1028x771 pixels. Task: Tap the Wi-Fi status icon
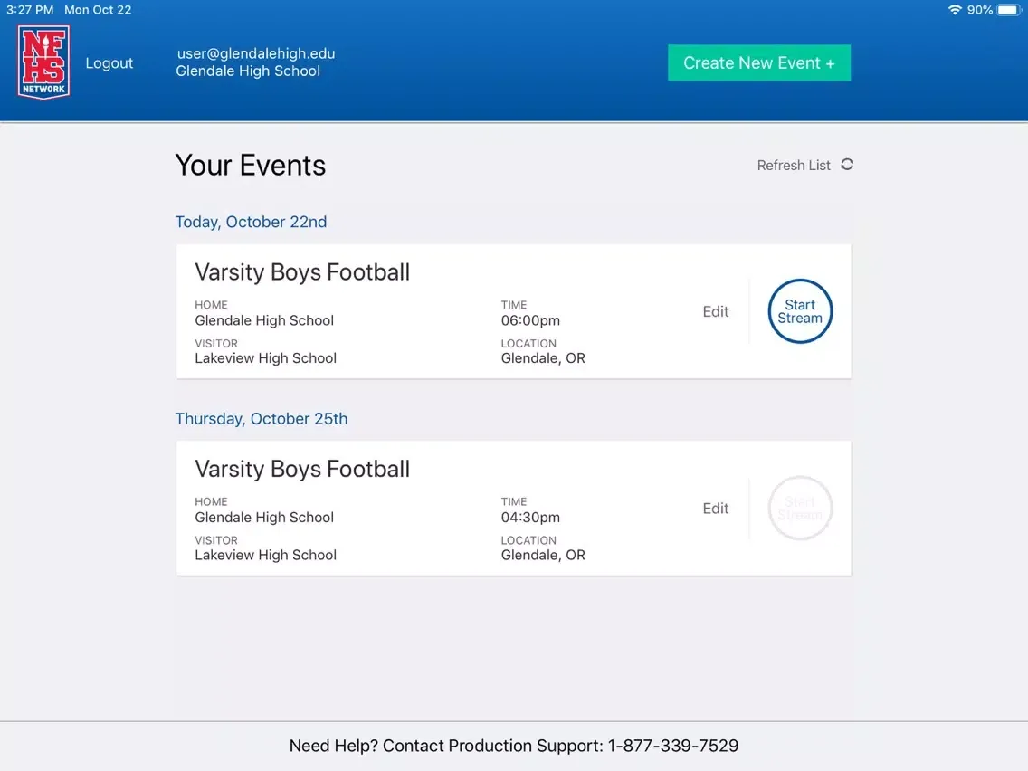pos(955,10)
